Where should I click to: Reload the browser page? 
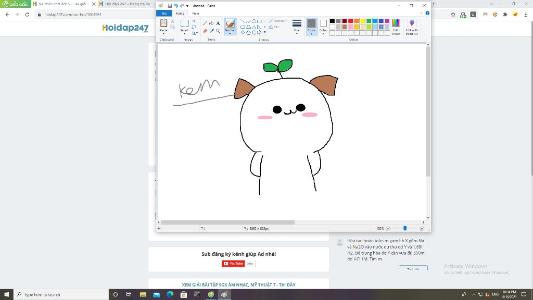pos(27,15)
